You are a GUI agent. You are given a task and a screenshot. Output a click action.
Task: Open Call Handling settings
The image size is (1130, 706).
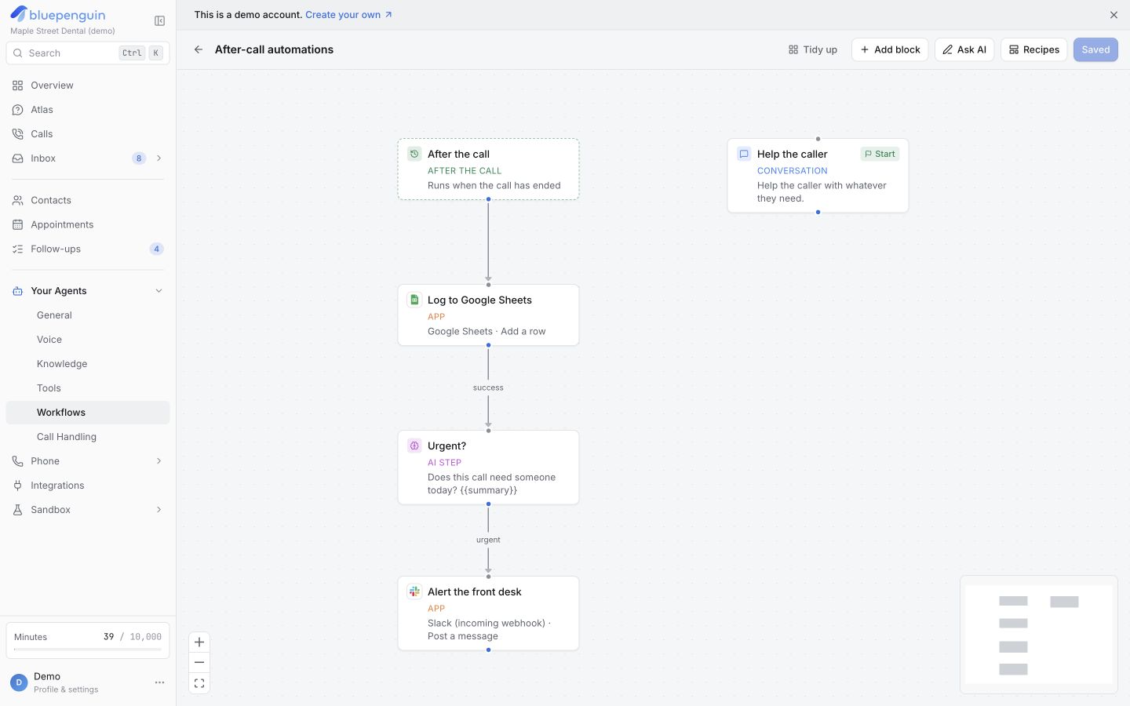point(88,437)
